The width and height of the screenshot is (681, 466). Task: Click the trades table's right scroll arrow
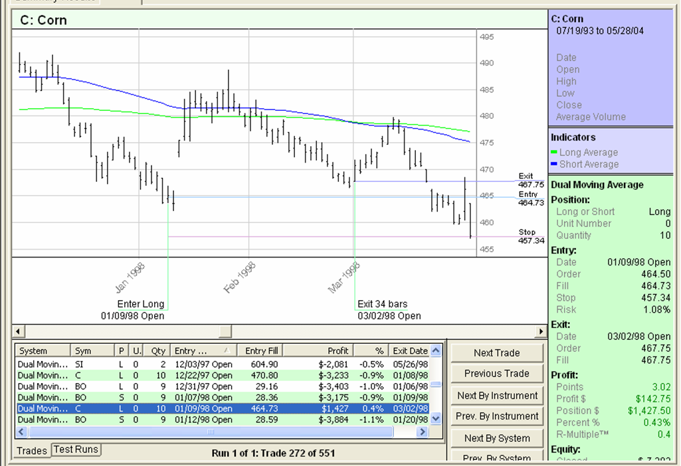(x=421, y=431)
